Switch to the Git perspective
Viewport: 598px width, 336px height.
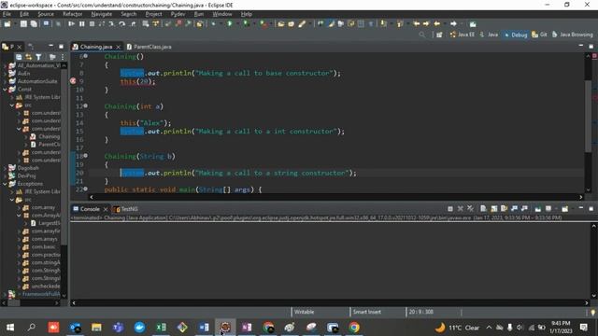(539, 35)
